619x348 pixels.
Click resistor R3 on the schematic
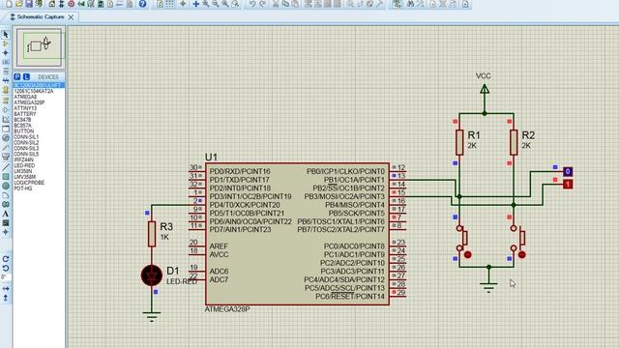pyautogui.click(x=152, y=234)
